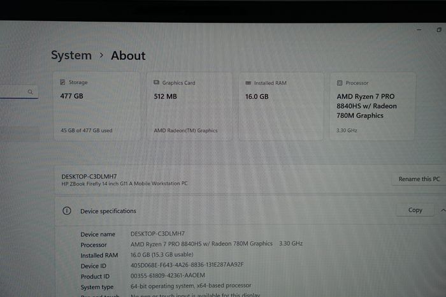Click the 'Processor' row label in specifications

94,245
